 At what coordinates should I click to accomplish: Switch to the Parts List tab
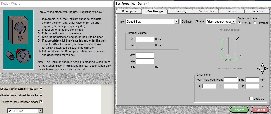tap(257, 11)
